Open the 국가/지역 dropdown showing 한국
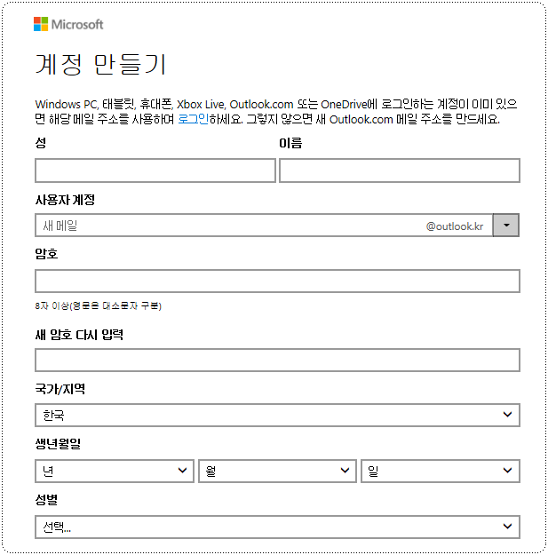548x555 pixels. click(x=277, y=415)
